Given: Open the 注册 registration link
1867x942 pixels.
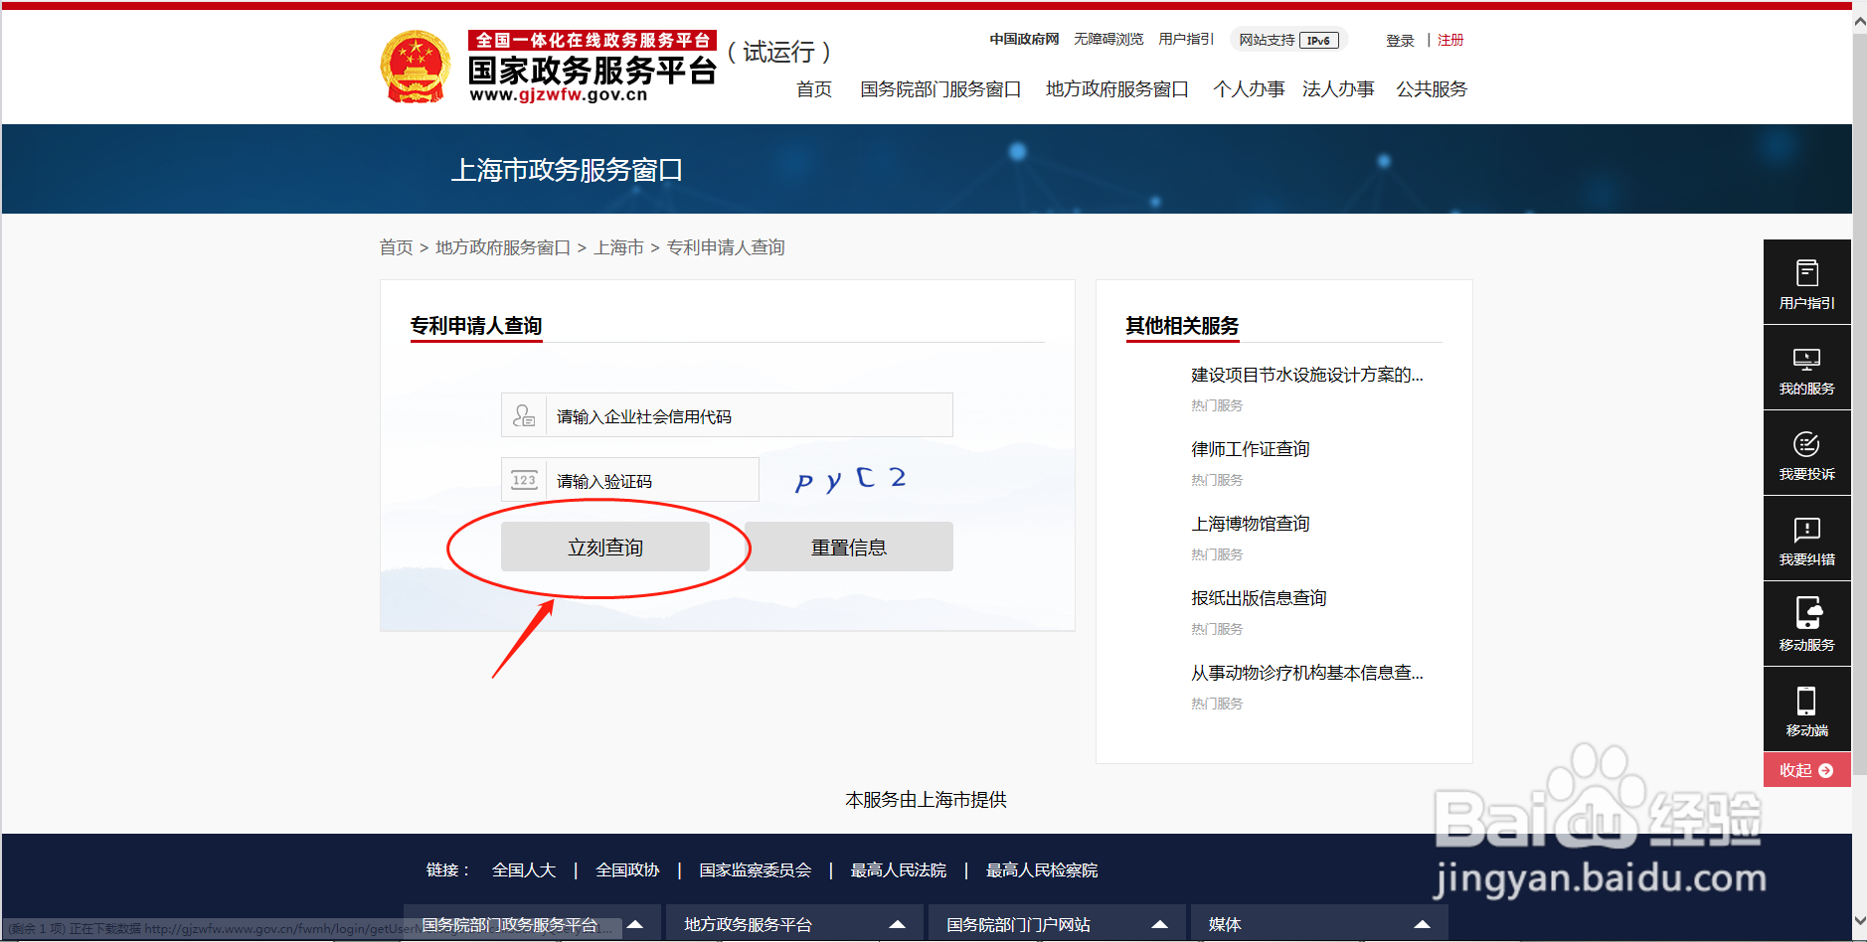Looking at the screenshot, I should click(1449, 40).
